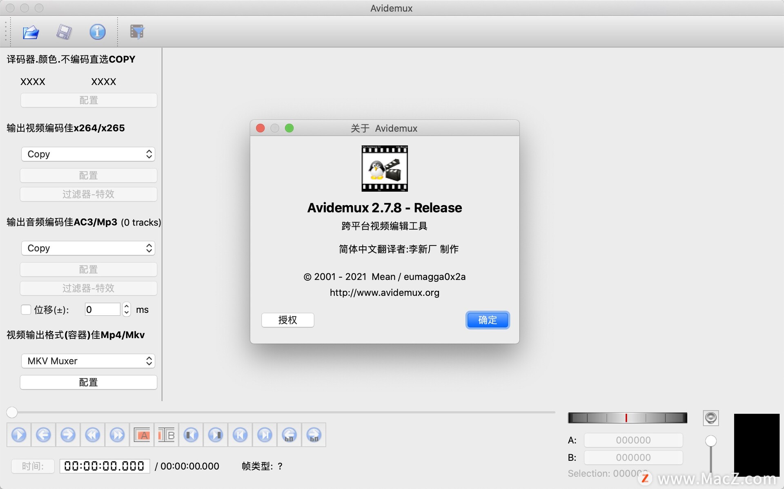The image size is (784, 489).
Task: Click 配置 under audio output Copy
Action: (88, 269)
